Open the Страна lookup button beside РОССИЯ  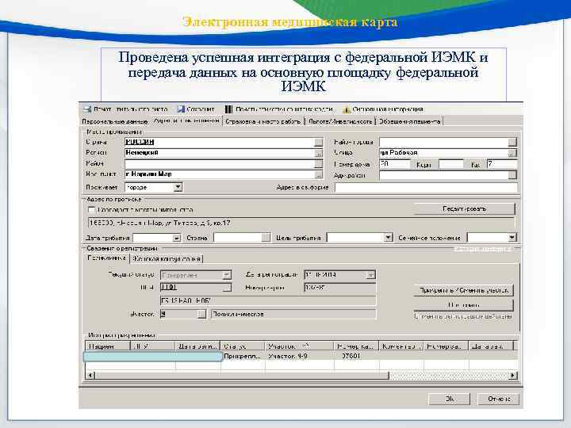(x=319, y=143)
